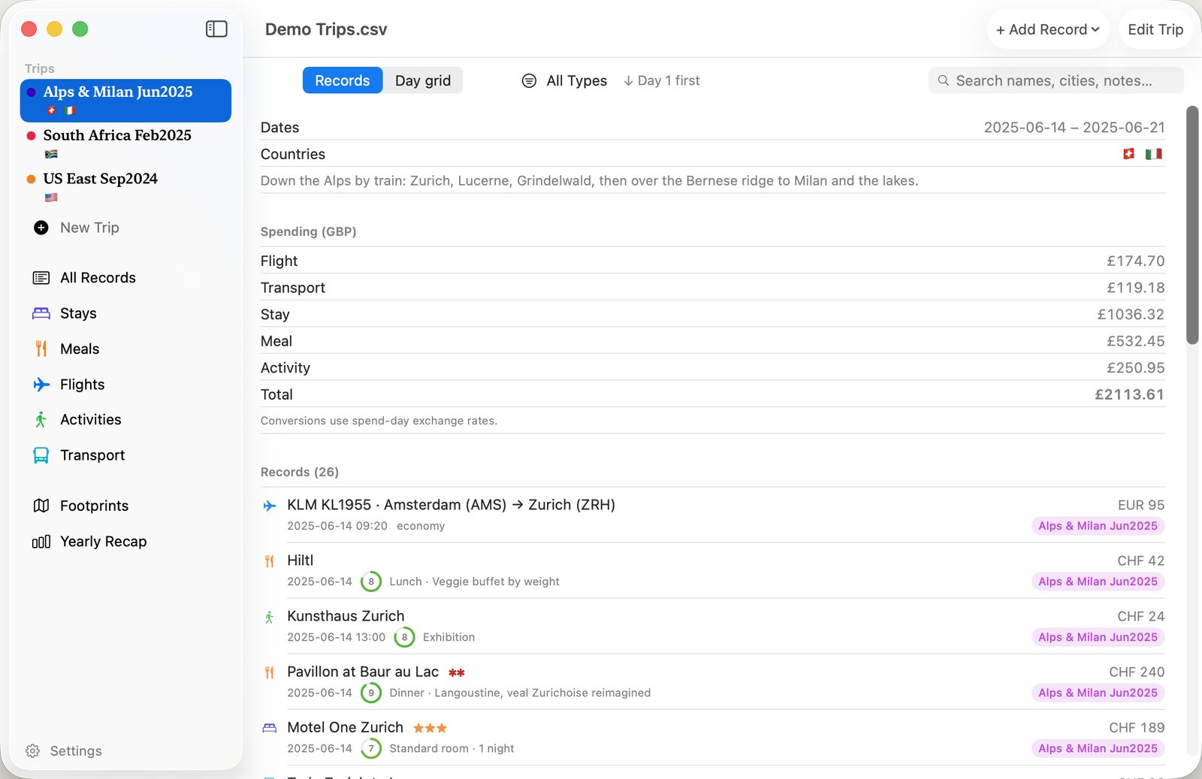Click the airplane icon on KLM KL1955 record
The width and height of the screenshot is (1202, 779).
pyautogui.click(x=270, y=506)
